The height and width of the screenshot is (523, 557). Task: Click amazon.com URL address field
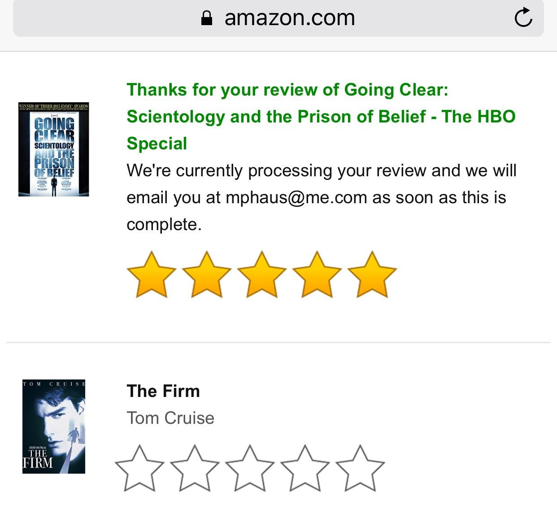pyautogui.click(x=289, y=18)
